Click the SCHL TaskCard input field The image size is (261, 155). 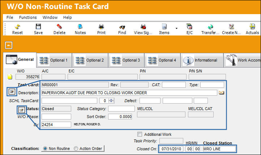tap(69, 101)
